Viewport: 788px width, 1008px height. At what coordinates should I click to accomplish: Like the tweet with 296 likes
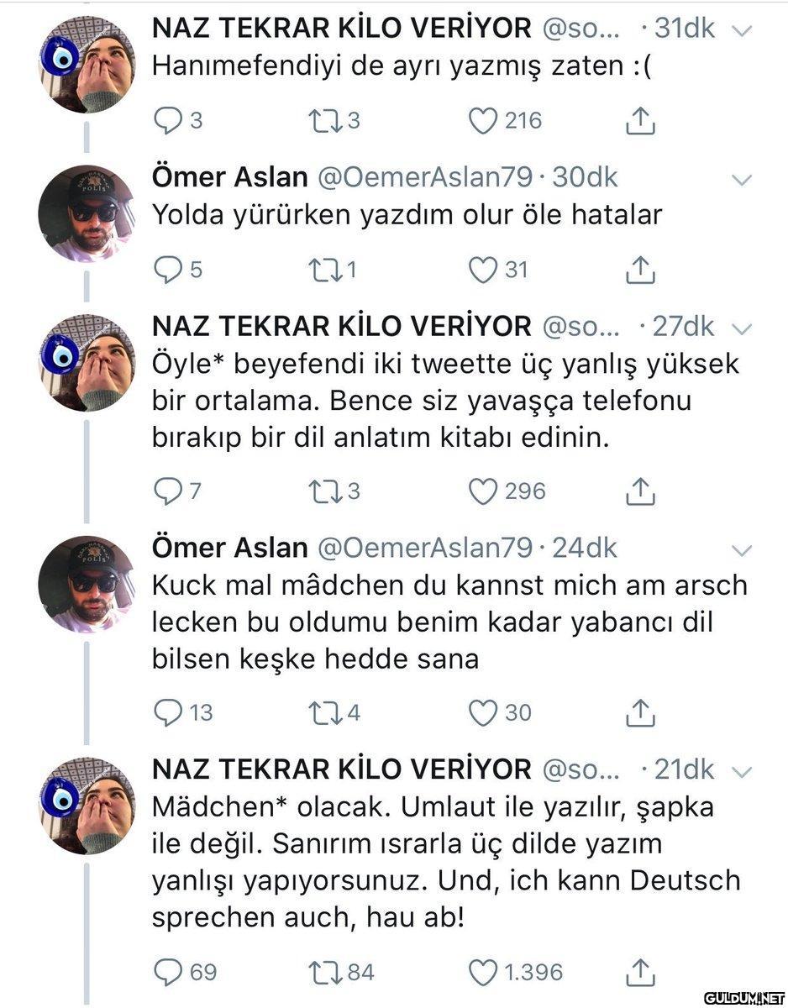point(482,491)
